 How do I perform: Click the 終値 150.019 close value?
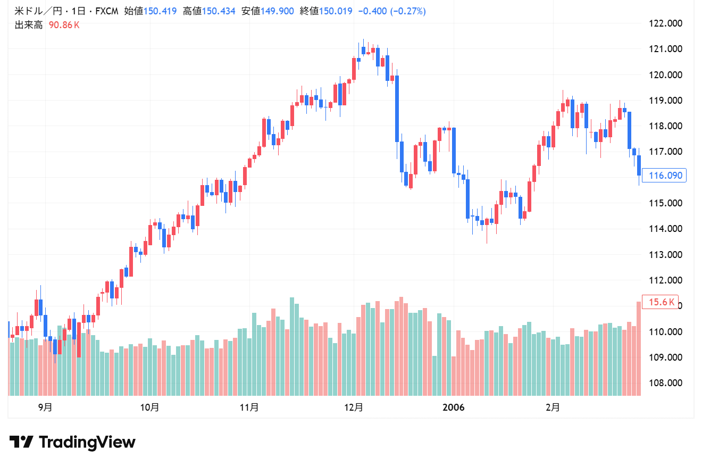pyautogui.click(x=326, y=11)
